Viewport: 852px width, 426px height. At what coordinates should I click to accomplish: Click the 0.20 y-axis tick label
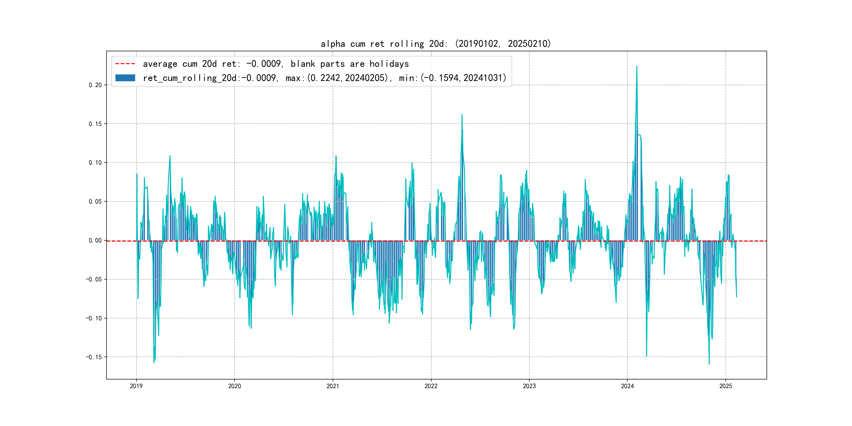click(x=95, y=85)
